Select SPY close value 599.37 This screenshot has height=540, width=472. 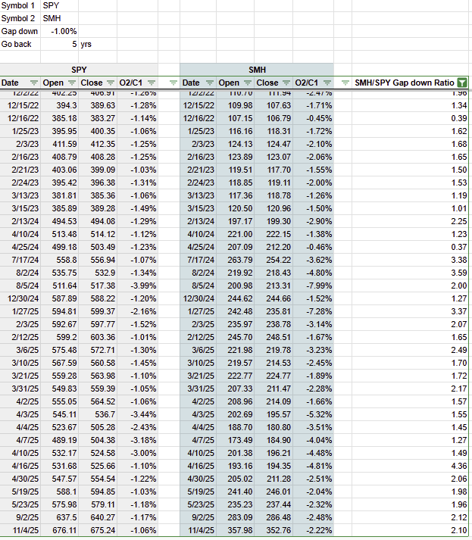[98, 311]
